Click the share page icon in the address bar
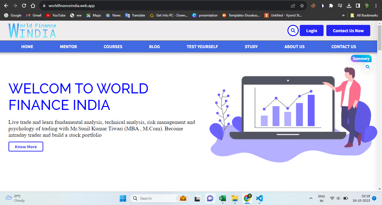The image size is (382, 205). click(x=293, y=6)
